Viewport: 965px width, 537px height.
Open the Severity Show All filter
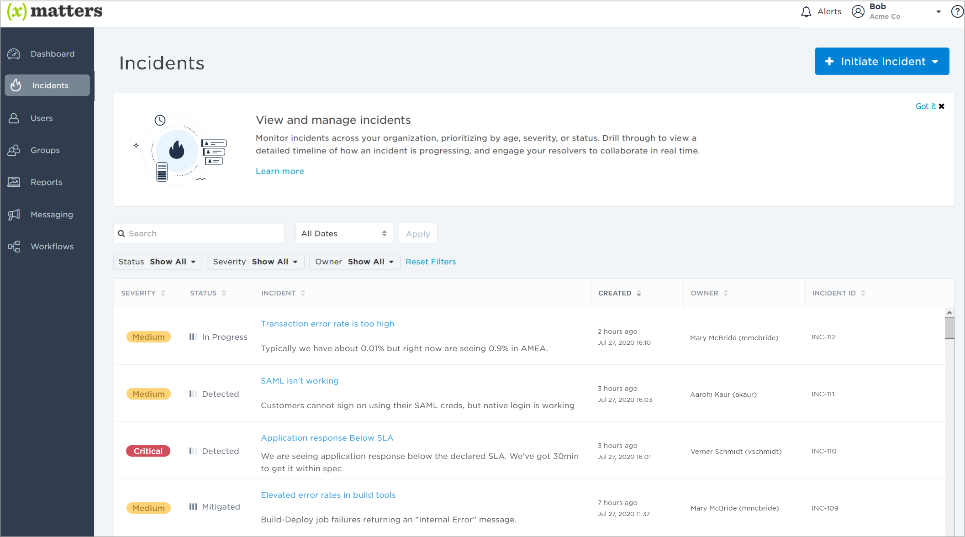256,262
